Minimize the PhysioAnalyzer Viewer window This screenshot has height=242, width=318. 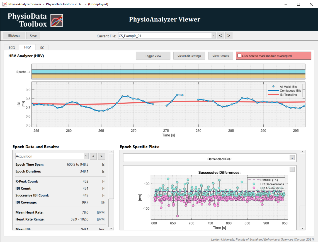coord(286,4)
